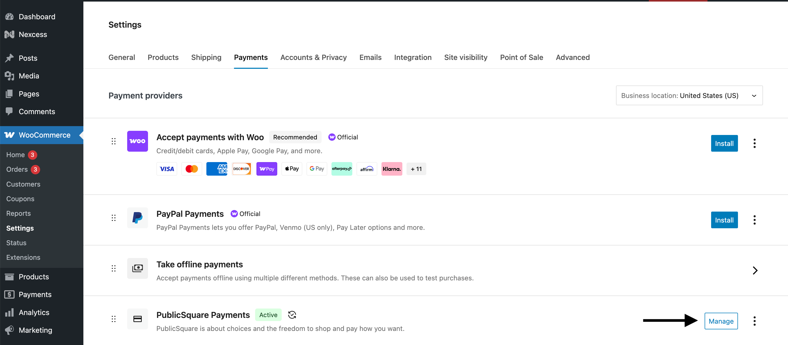Open WooCommerce Orders submenu link

17,169
